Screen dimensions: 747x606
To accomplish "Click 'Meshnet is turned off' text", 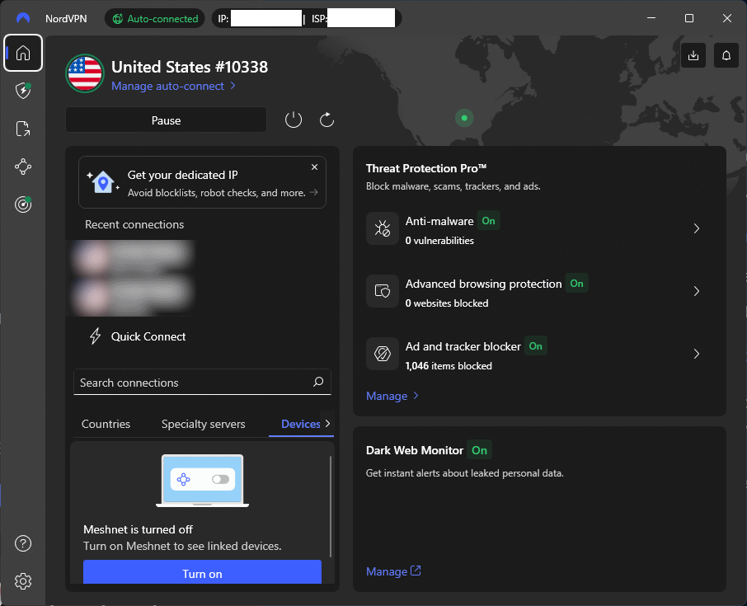I will coord(139,529).
